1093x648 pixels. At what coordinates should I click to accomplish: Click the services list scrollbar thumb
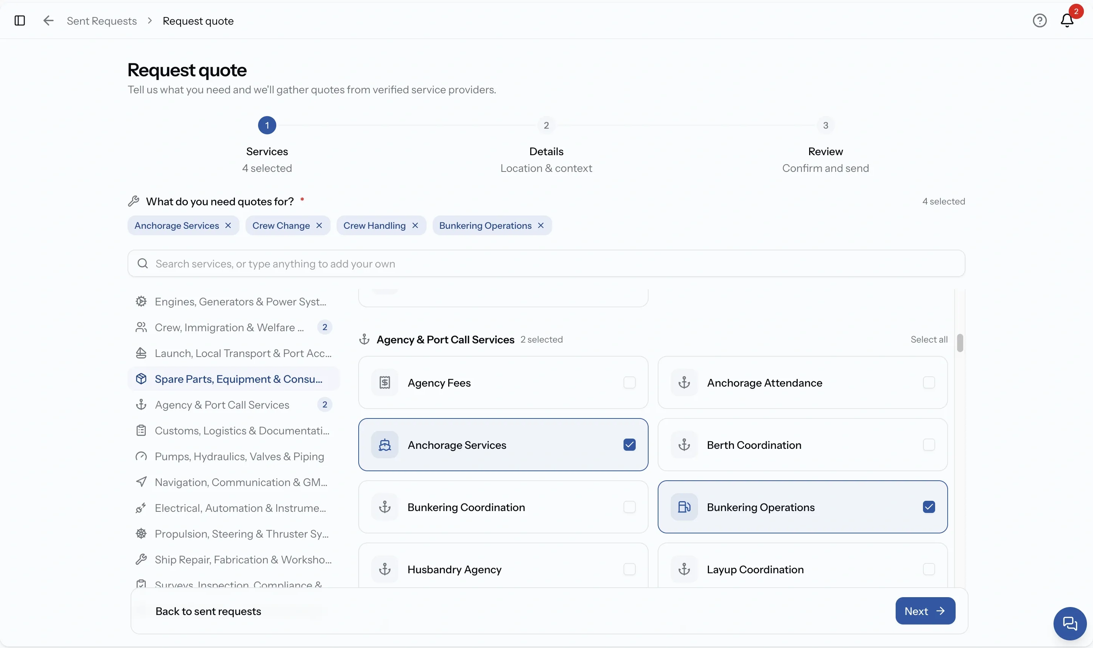[959, 343]
